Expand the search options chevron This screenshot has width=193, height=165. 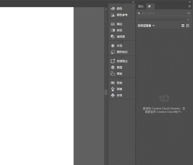tap(188, 13)
